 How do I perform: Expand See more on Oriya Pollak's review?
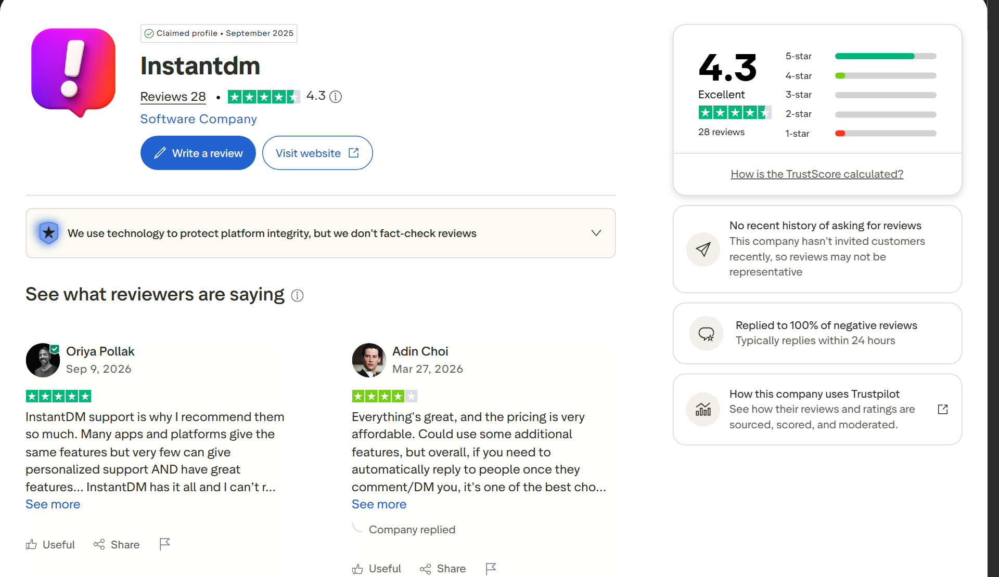coord(53,504)
